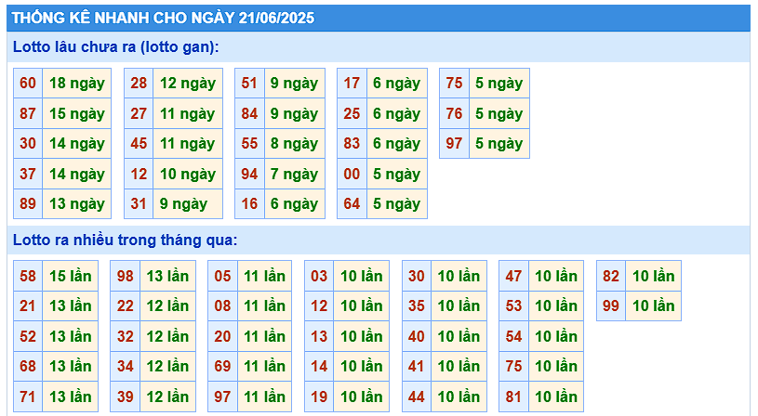Click number 75 in the 5 ngày row
This screenshot has height=416, width=758.
[455, 83]
